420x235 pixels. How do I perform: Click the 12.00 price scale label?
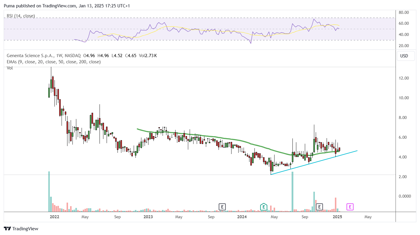pyautogui.click(x=404, y=78)
